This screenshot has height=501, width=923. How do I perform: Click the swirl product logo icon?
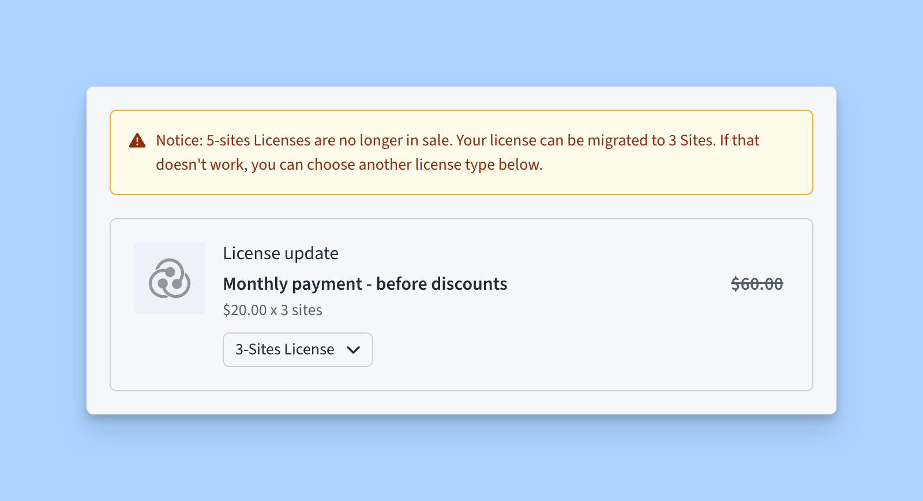click(170, 278)
